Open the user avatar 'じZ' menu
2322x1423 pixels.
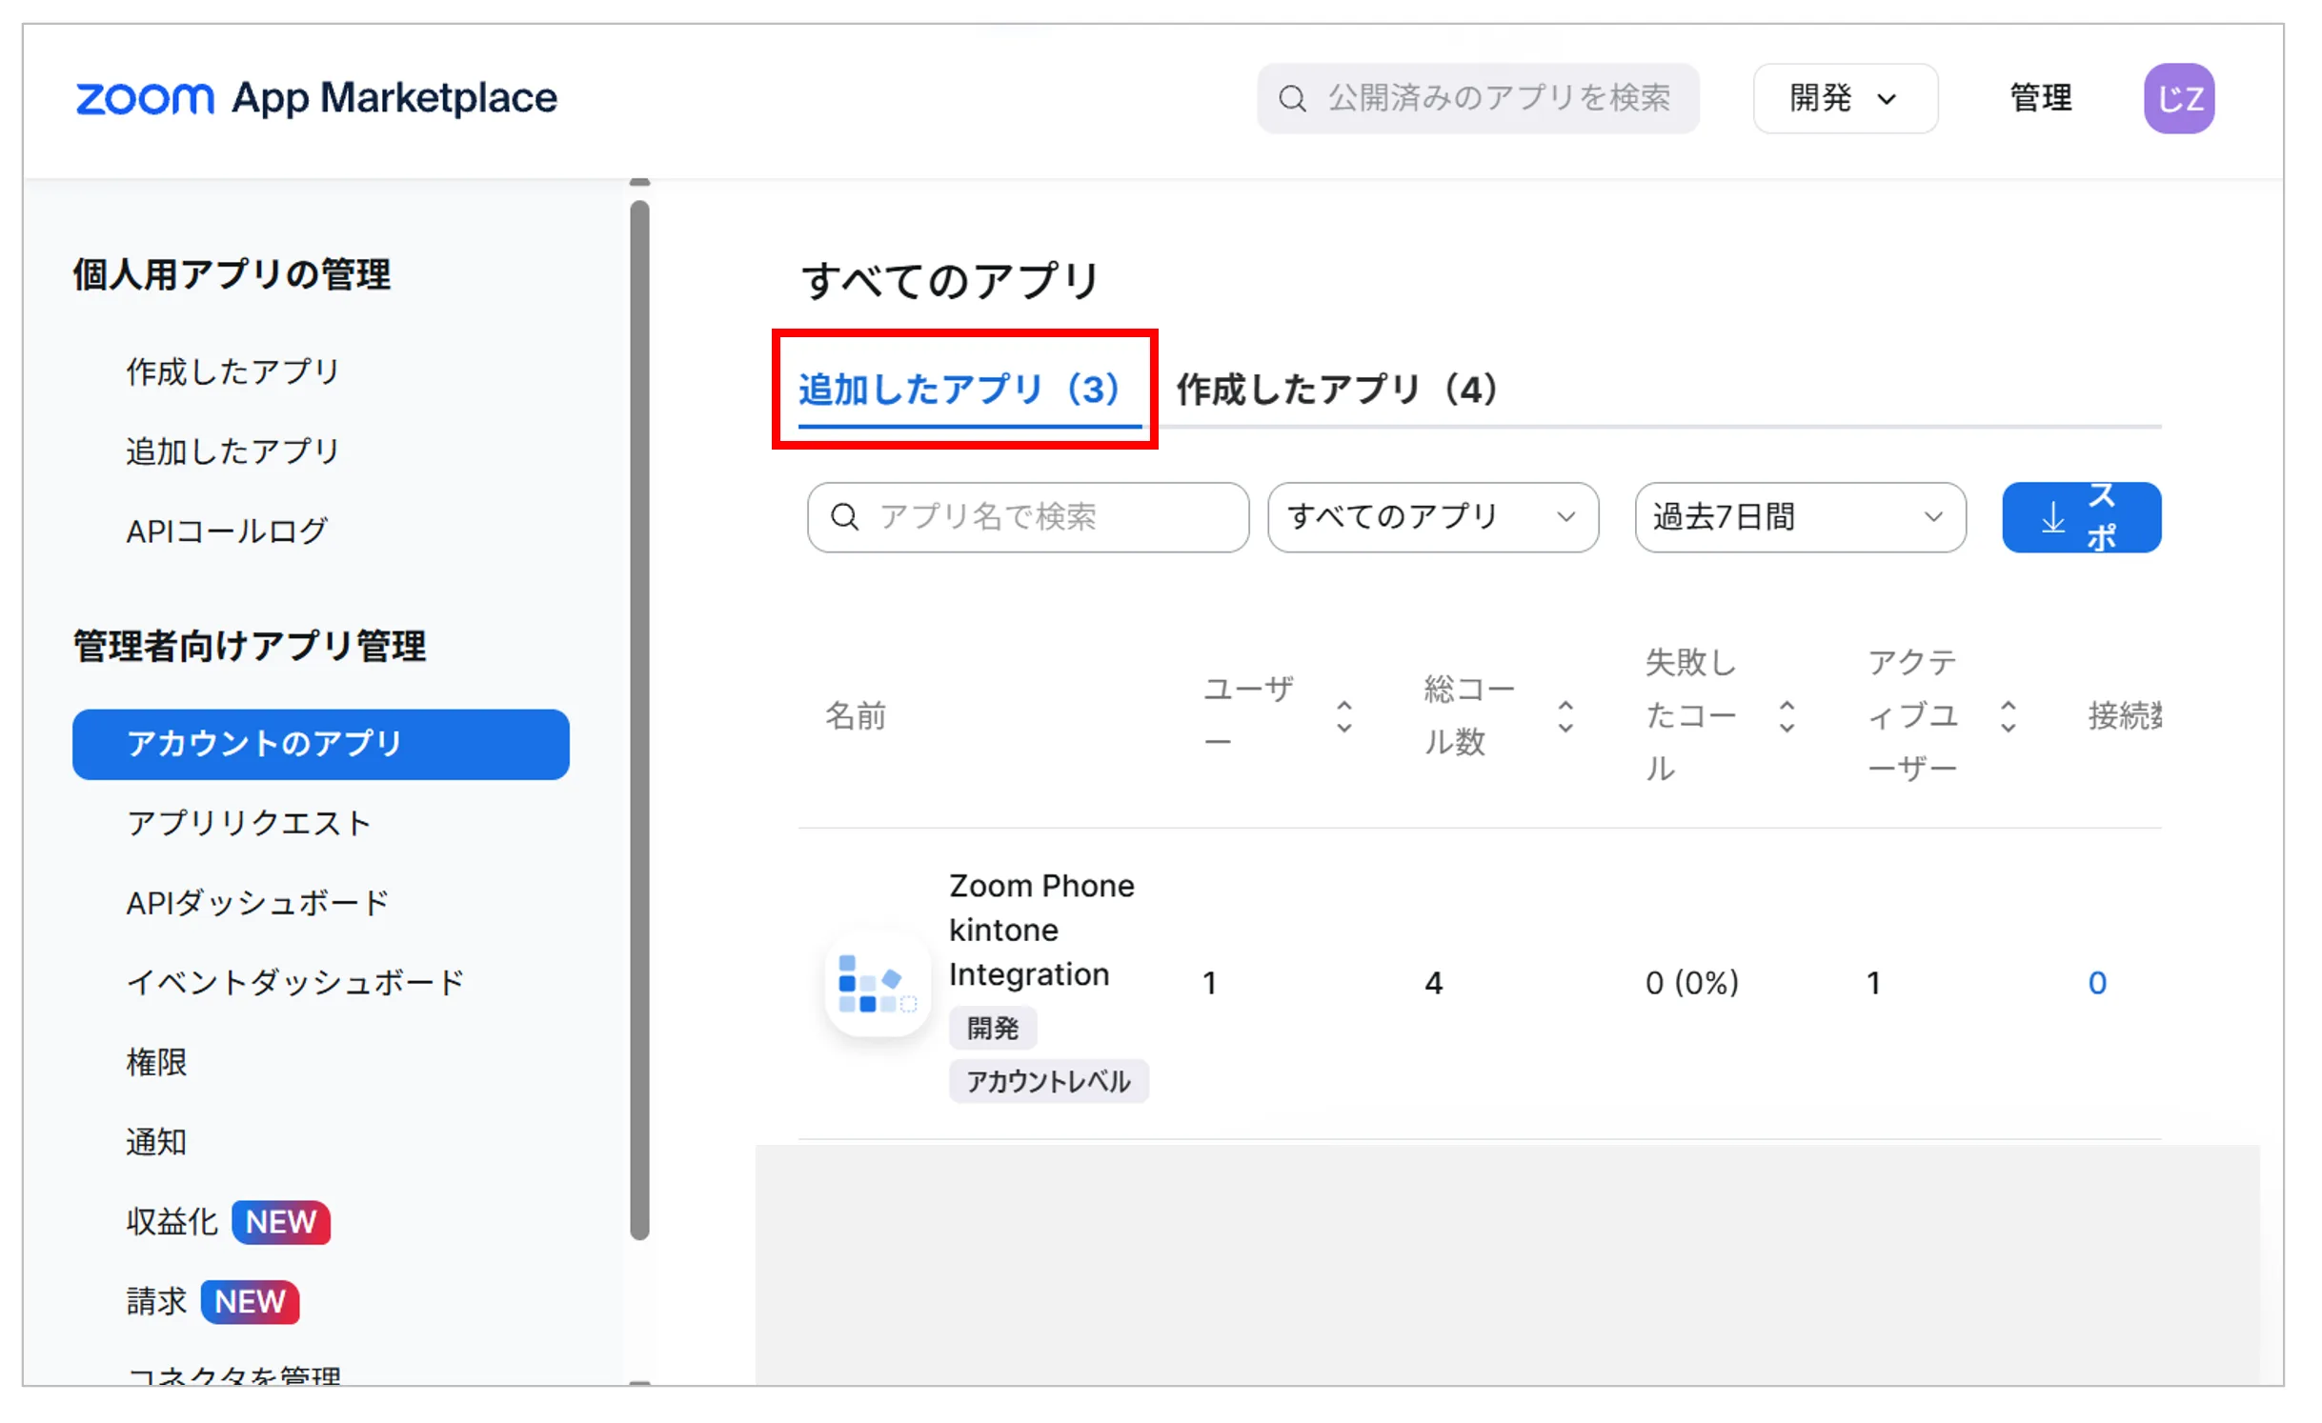click(x=2178, y=98)
